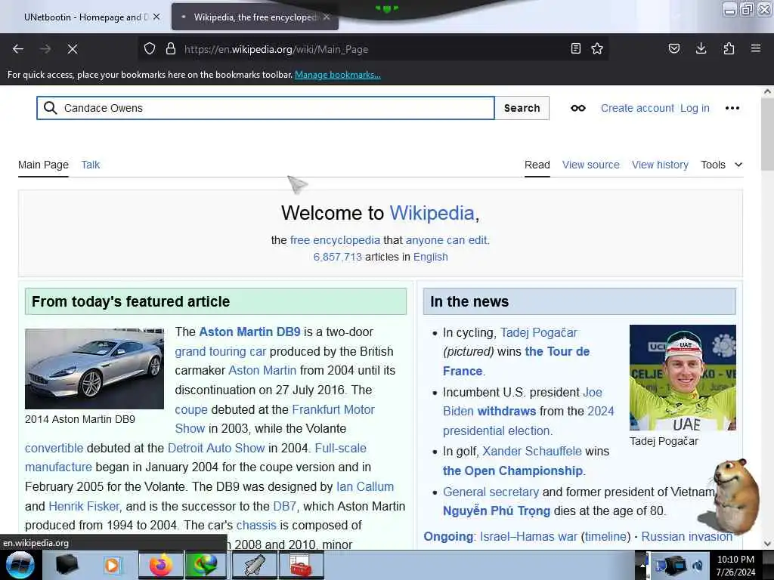Open the View history tab

point(660,165)
